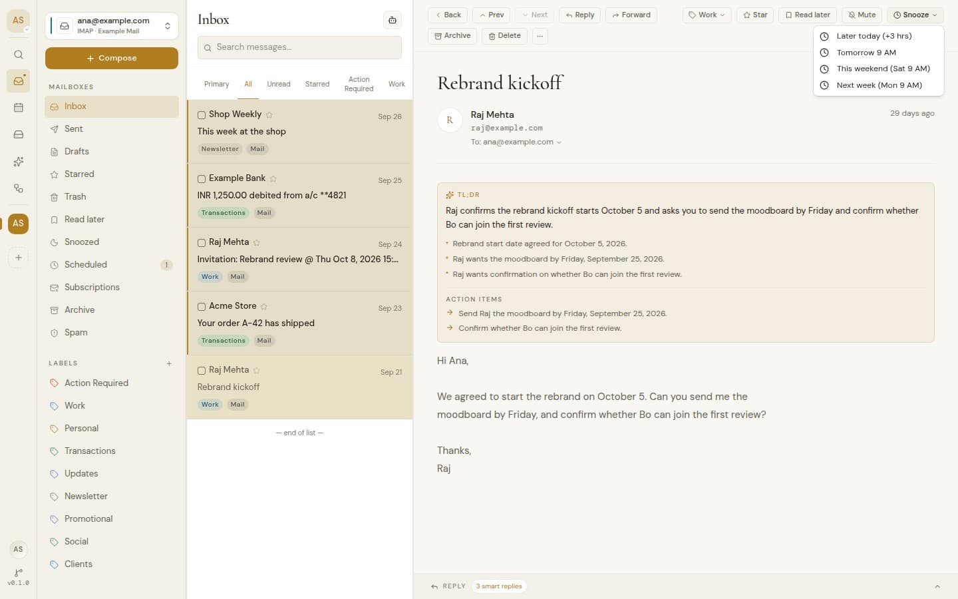Add a new label with plus icon
The width and height of the screenshot is (958, 599).
pos(169,363)
